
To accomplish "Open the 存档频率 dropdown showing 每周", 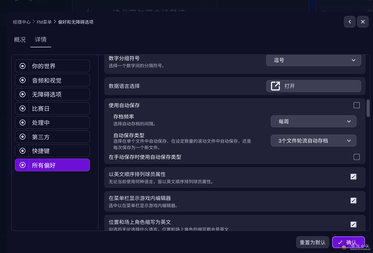I will pyautogui.click(x=313, y=121).
